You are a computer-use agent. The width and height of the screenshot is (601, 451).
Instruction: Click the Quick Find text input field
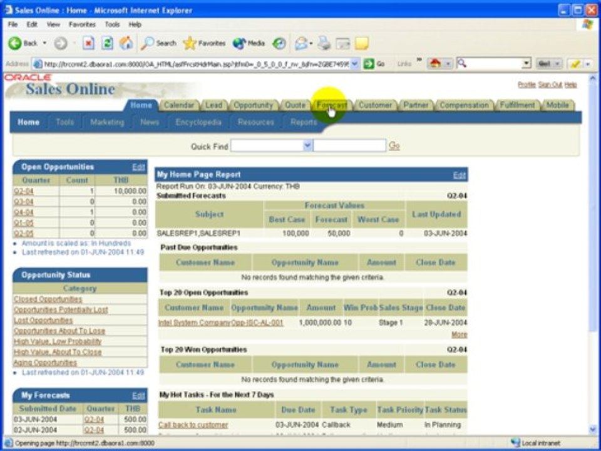349,146
